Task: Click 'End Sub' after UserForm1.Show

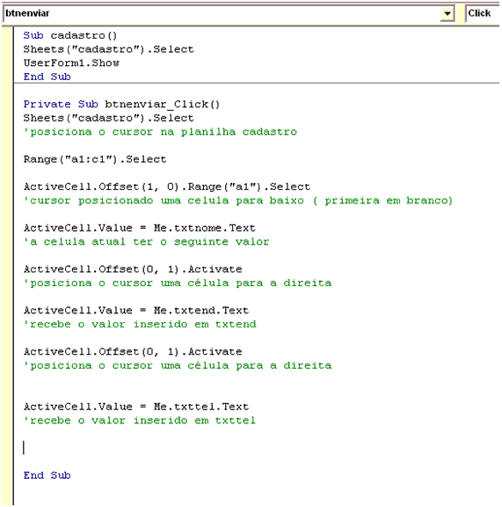Action: 47,77
